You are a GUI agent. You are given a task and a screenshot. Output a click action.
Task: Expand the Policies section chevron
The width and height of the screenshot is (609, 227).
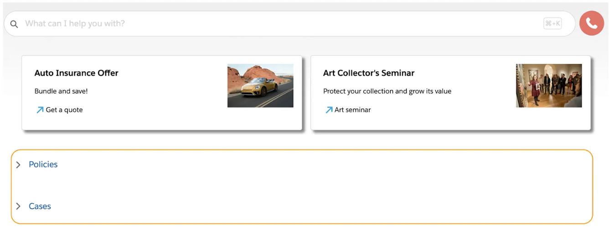click(18, 165)
